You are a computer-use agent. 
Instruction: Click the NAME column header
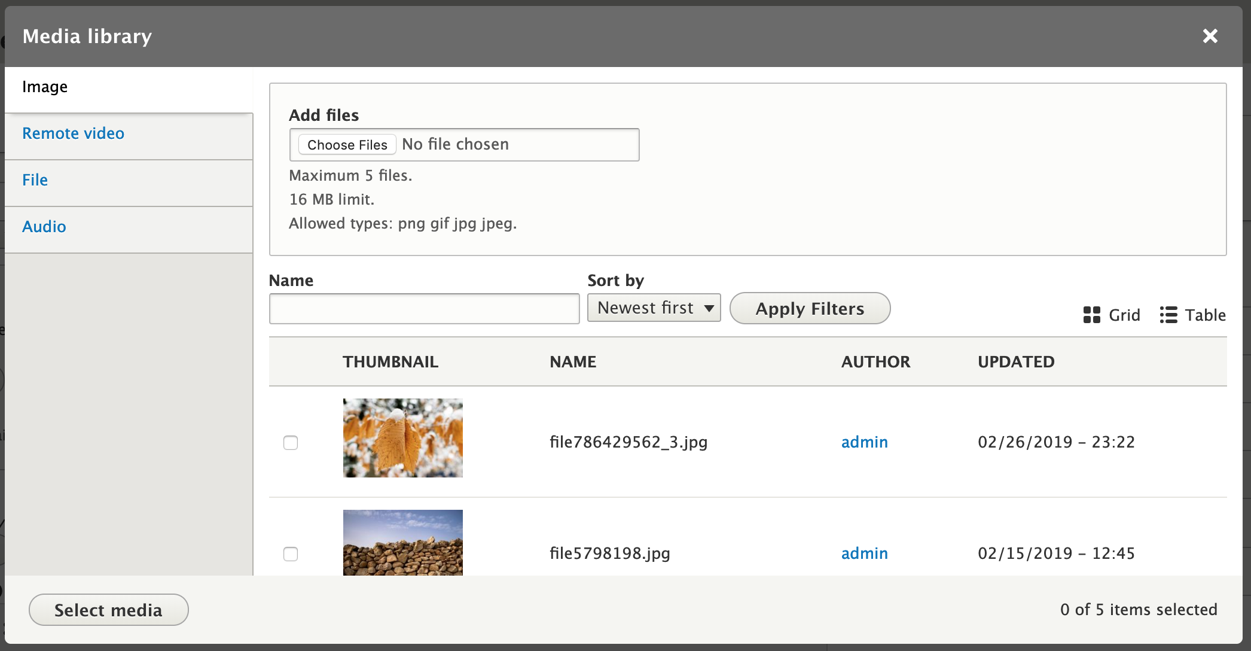572,362
